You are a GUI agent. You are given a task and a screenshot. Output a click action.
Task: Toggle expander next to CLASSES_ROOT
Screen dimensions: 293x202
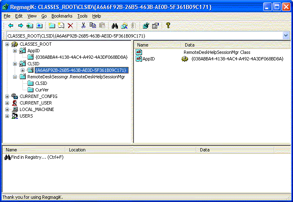7,44
